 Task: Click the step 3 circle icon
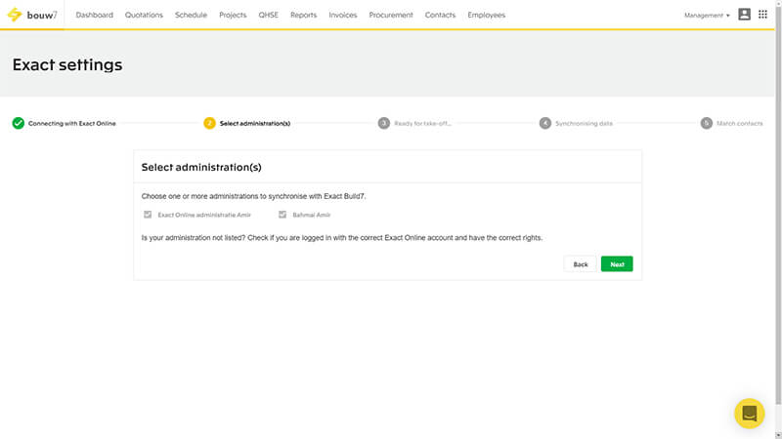tap(383, 123)
